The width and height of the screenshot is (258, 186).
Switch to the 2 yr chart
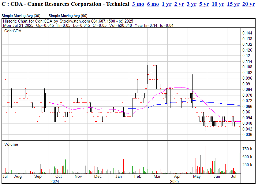(179, 4)
